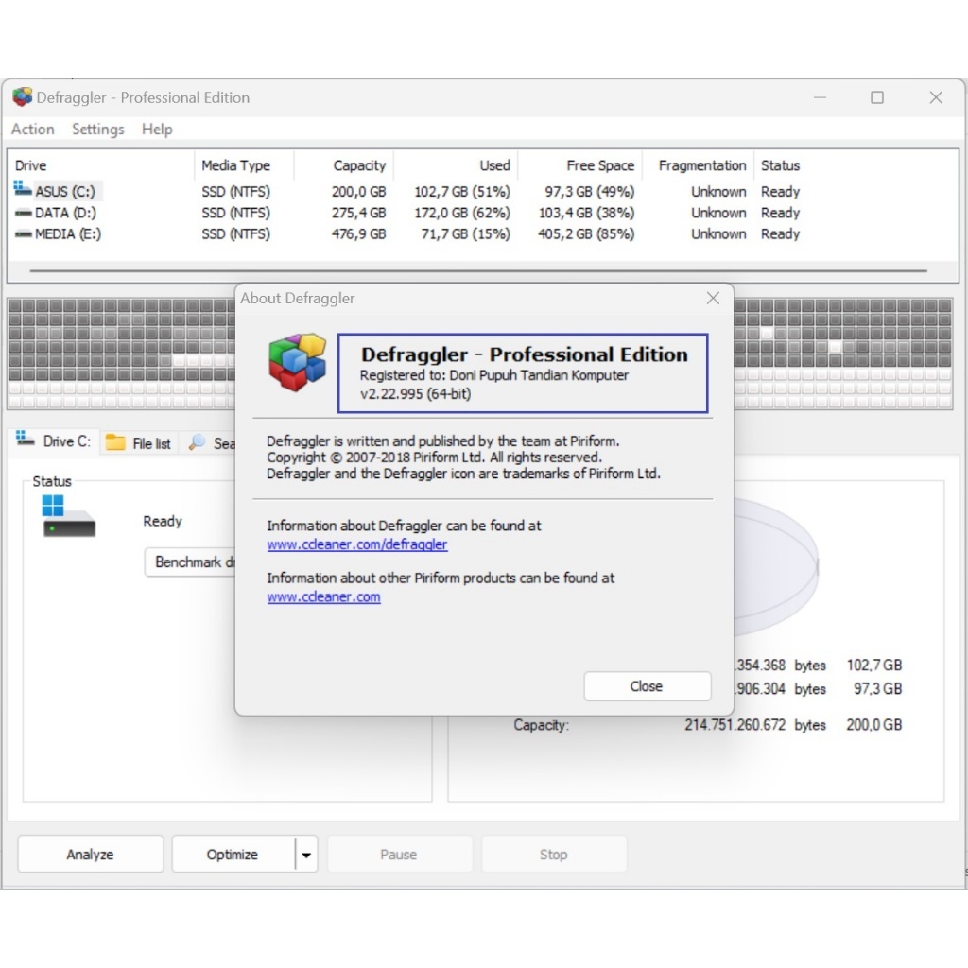Viewport: 968px width, 968px height.
Task: Click the Benchmark drive button
Action: click(x=190, y=562)
